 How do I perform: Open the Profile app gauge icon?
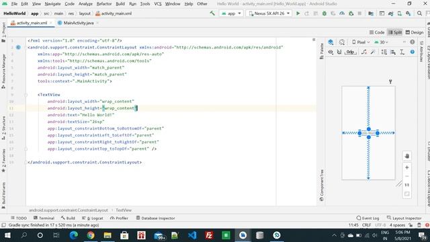click(342, 13)
